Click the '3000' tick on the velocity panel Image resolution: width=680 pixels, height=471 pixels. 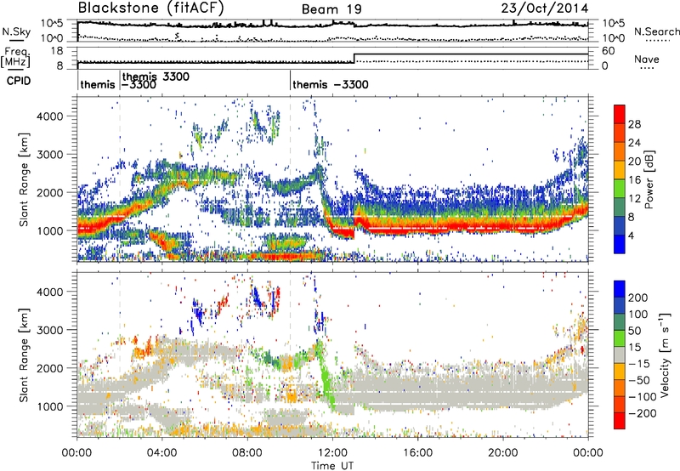[x=50, y=330]
